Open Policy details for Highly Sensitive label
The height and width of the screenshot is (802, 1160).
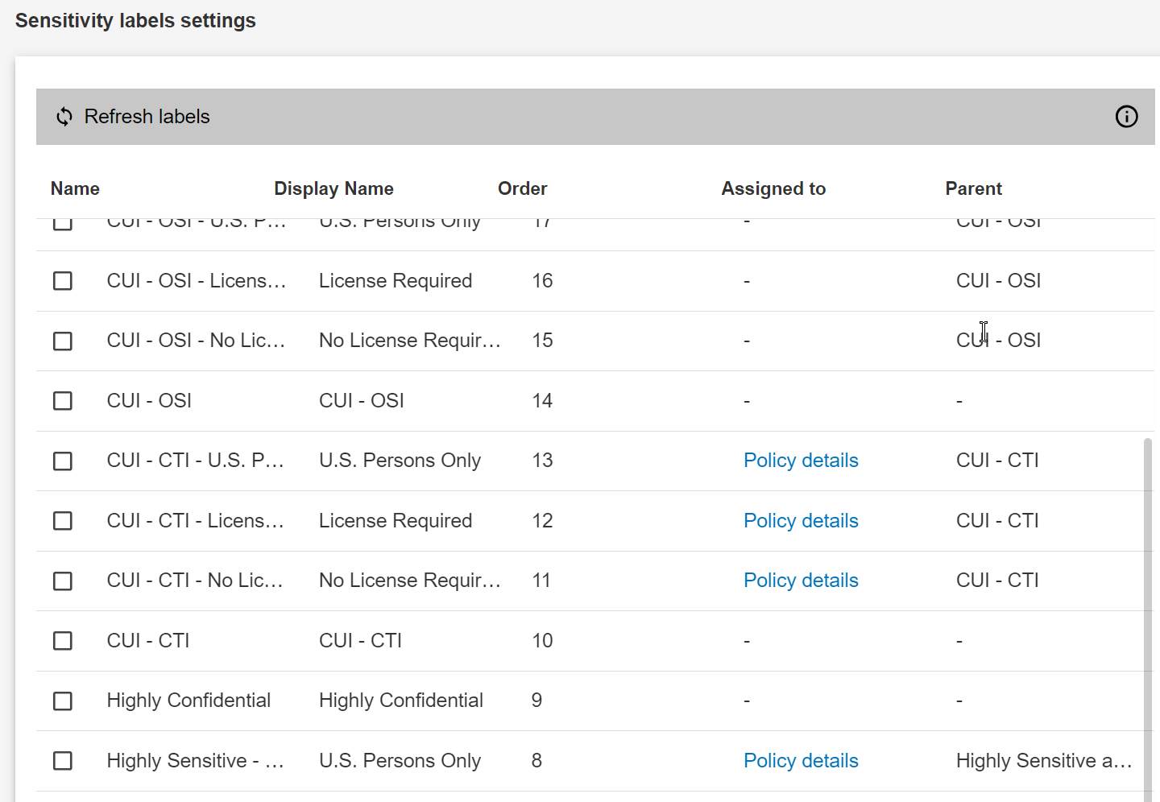[801, 760]
